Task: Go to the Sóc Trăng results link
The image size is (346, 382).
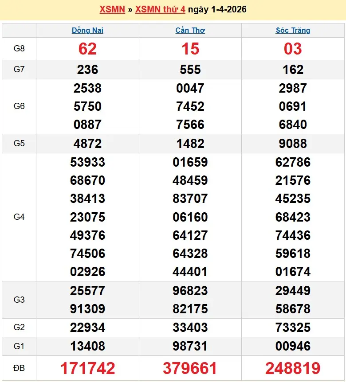Action: point(293,31)
